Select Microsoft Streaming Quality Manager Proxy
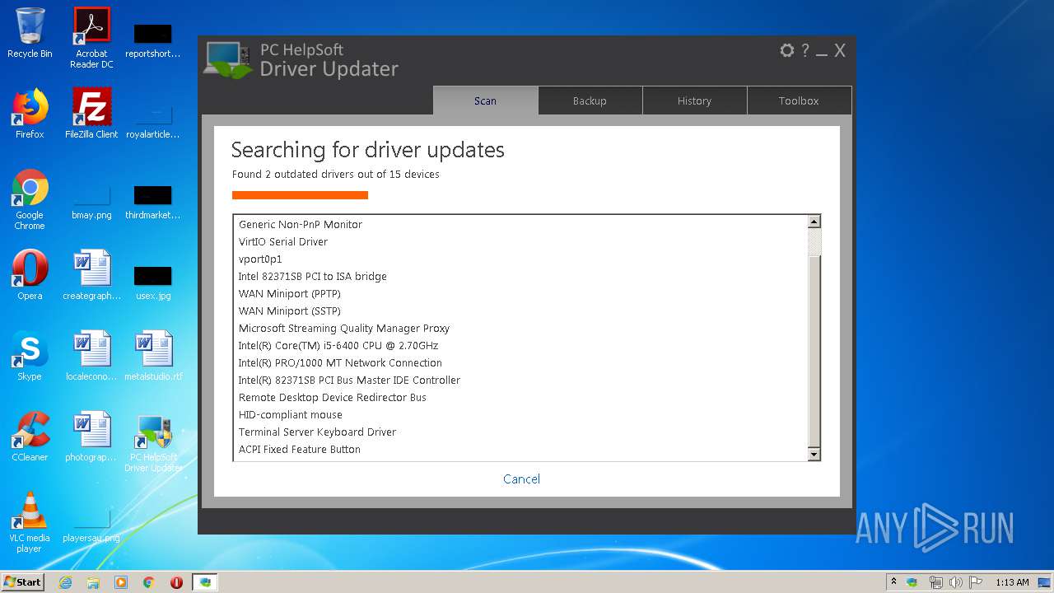Viewport: 1054px width, 593px height. [x=343, y=328]
